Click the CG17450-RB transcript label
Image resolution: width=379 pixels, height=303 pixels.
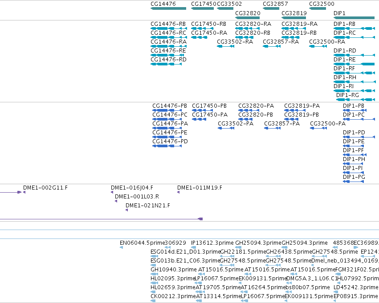point(209,24)
